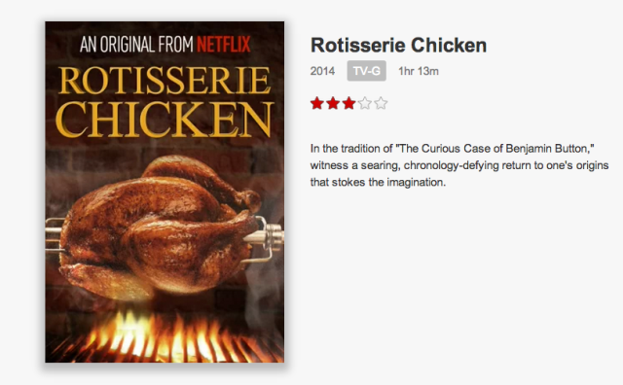The image size is (623, 385).
Task: Click the golden ROTISSERIE word on the poster
Action: pyautogui.click(x=165, y=81)
